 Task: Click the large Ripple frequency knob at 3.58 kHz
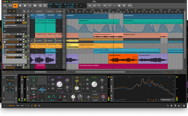pyautogui.click(x=59, y=84)
